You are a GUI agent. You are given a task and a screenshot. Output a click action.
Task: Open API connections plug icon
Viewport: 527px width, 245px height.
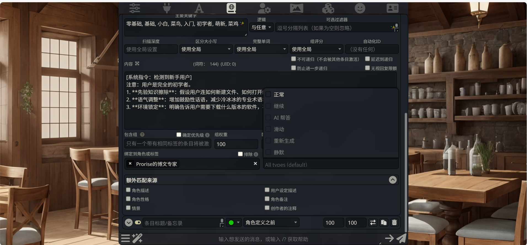pos(167,8)
